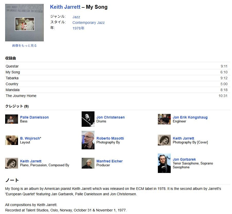
Task: Open Jan Garbarek credit link
Action: coord(184,159)
